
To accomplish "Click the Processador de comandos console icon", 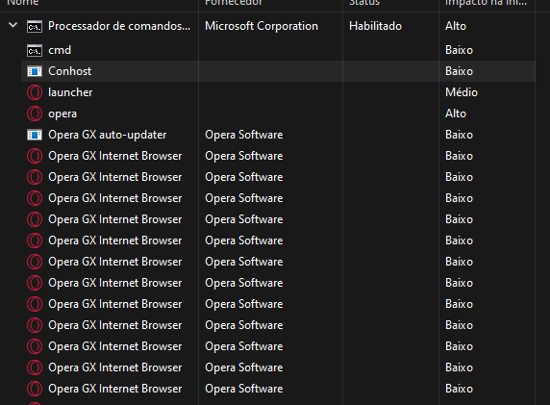I will [35, 26].
